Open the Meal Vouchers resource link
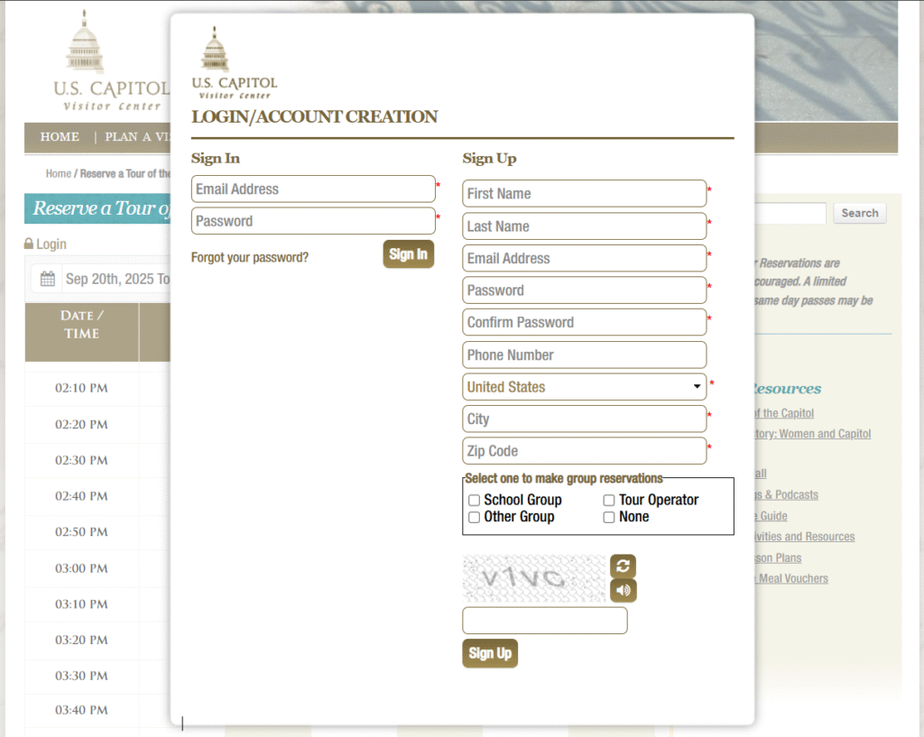This screenshot has height=737, width=924. [792, 578]
